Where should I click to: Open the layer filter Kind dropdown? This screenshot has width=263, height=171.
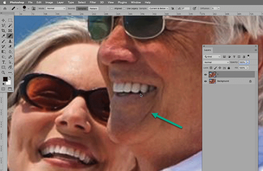click(x=212, y=57)
